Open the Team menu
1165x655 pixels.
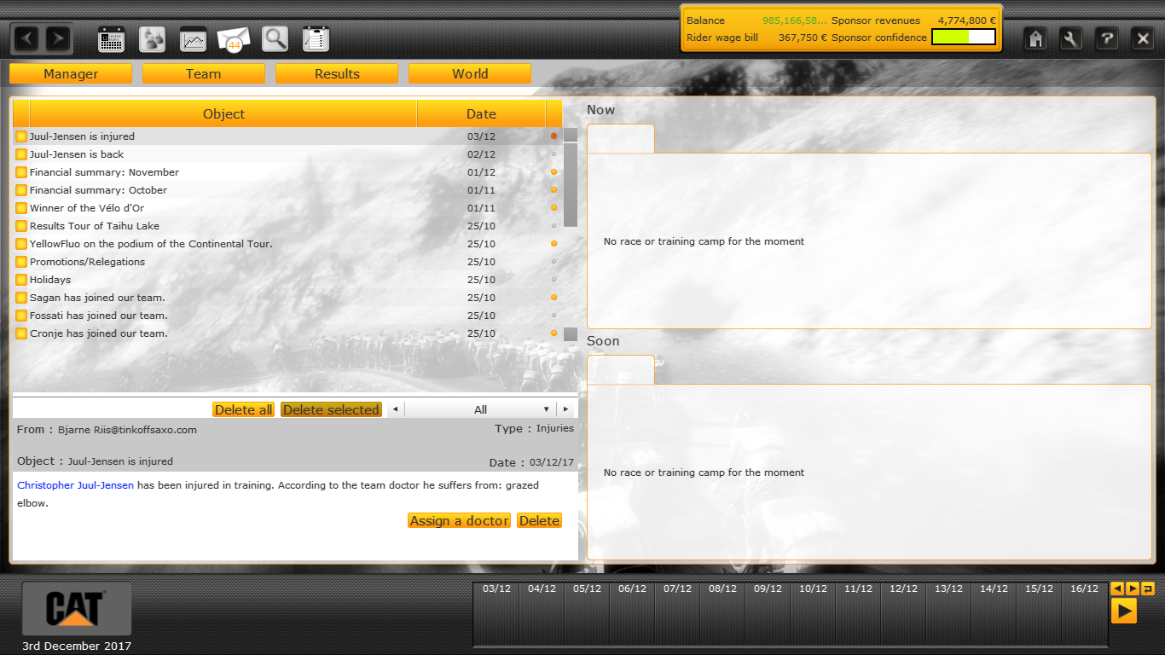[203, 74]
